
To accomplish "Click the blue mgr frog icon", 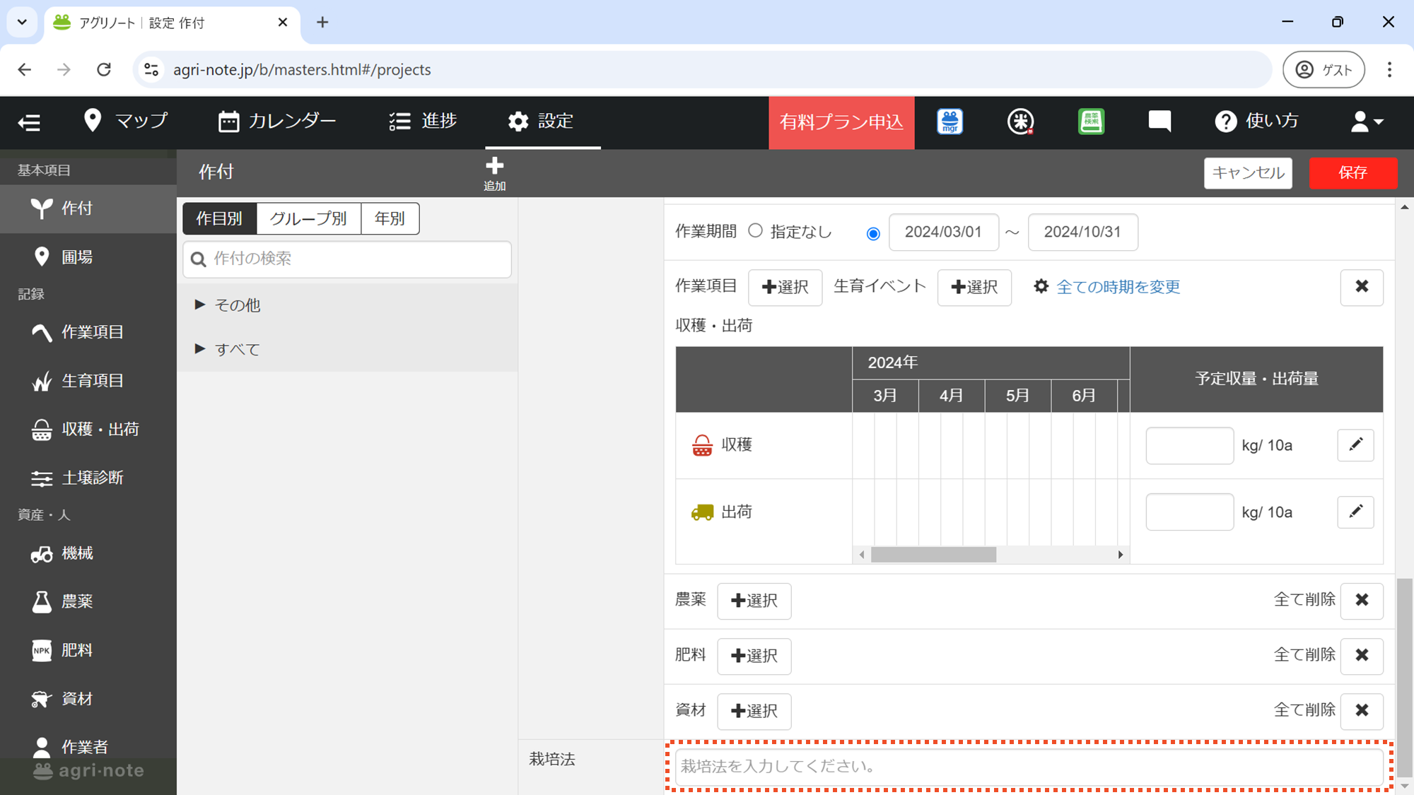I will coord(950,122).
